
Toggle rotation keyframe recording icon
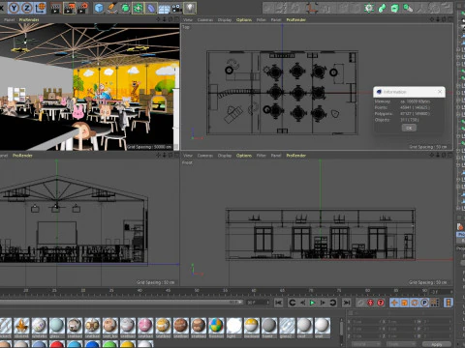415,303
